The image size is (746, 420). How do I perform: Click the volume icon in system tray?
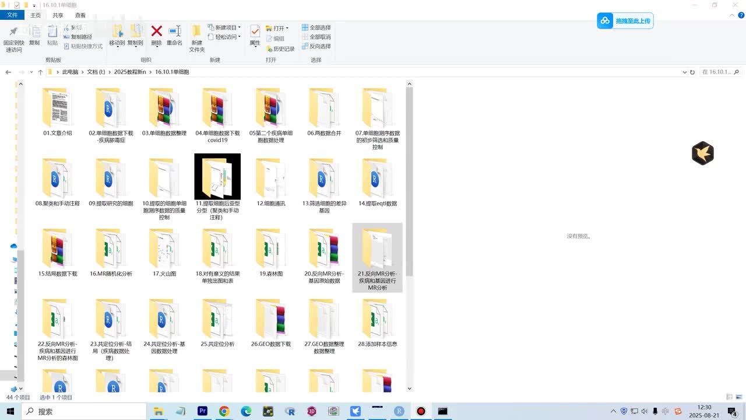click(645, 411)
